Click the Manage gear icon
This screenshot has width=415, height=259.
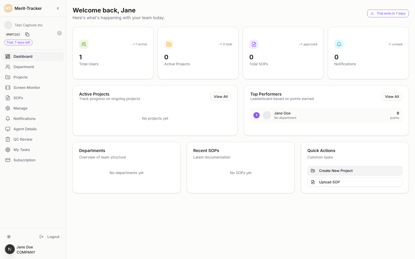[x=8, y=108]
